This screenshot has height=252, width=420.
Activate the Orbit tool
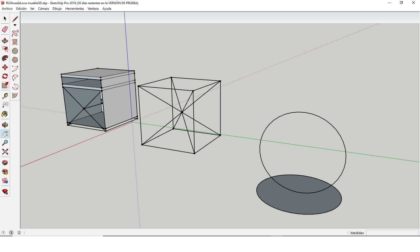(5, 125)
